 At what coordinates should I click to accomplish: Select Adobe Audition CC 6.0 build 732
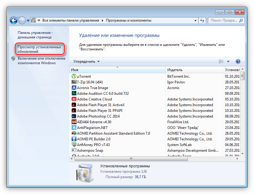coord(103,94)
